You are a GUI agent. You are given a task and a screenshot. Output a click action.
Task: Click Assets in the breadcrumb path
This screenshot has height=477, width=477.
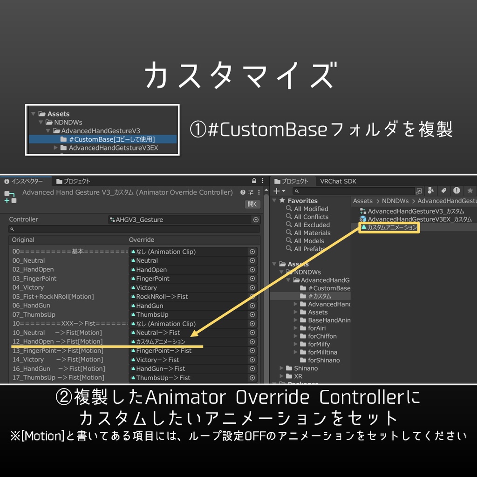pos(362,201)
